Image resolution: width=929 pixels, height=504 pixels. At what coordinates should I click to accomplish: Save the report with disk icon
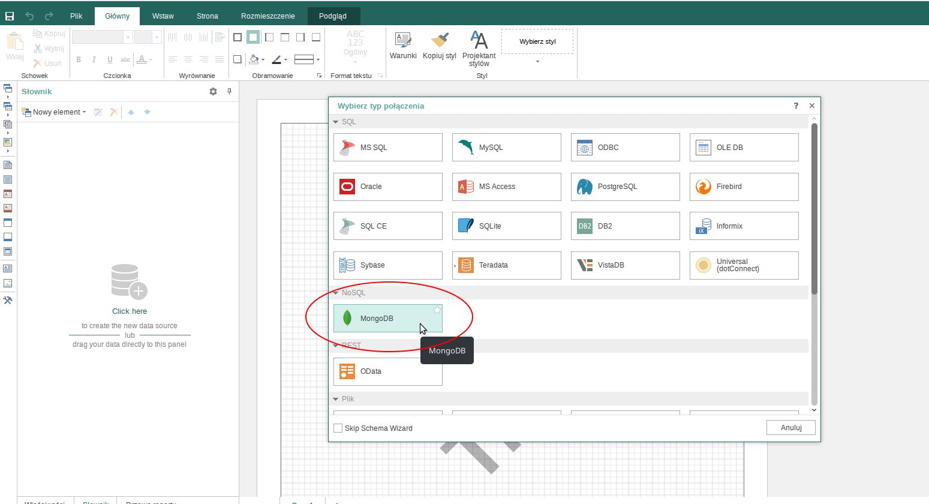click(x=10, y=16)
